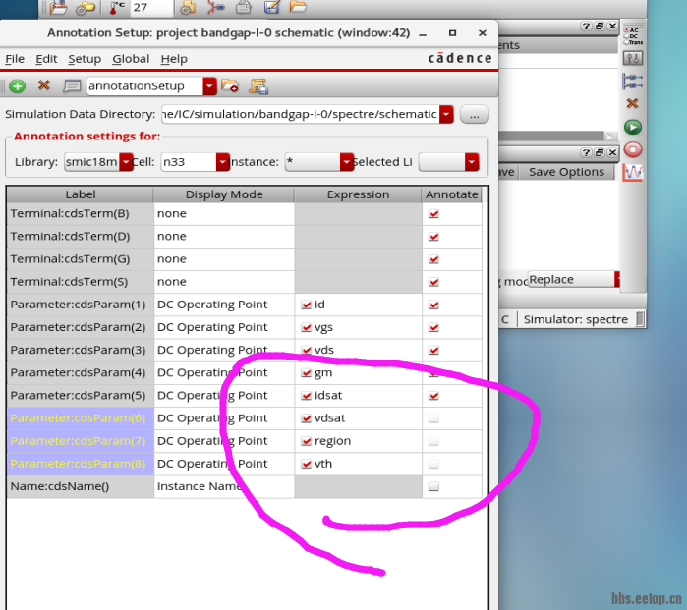This screenshot has height=610, width=687.
Task: Enable Annotate checkbox for Parameter:cdsParam(7) region
Action: (x=433, y=441)
